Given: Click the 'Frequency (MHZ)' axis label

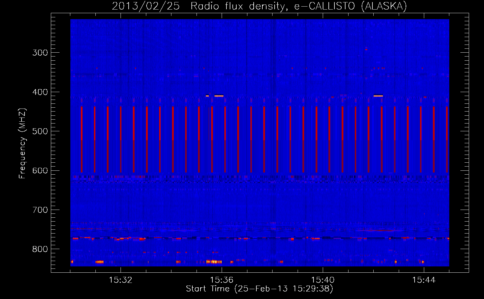Looking at the screenshot, I should pyautogui.click(x=22, y=143).
